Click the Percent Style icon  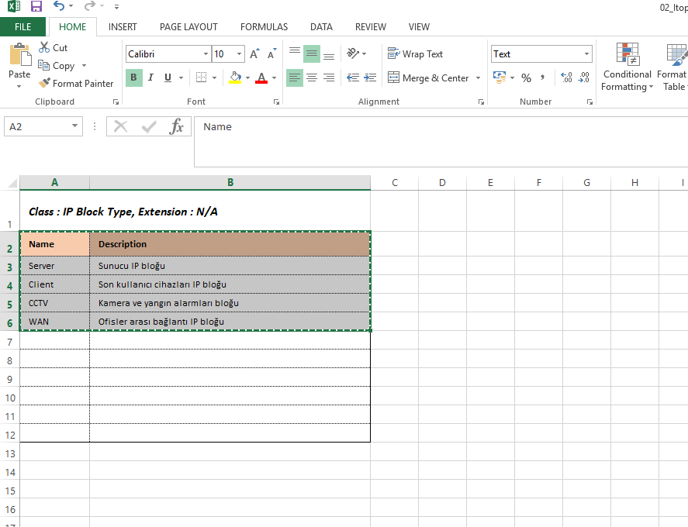(526, 77)
